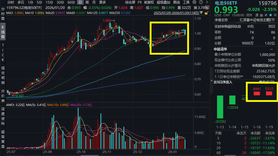Viewport: 278px width, 156px height.
Task: Click the more arrow at toolbar end
Action: pos(207,2)
